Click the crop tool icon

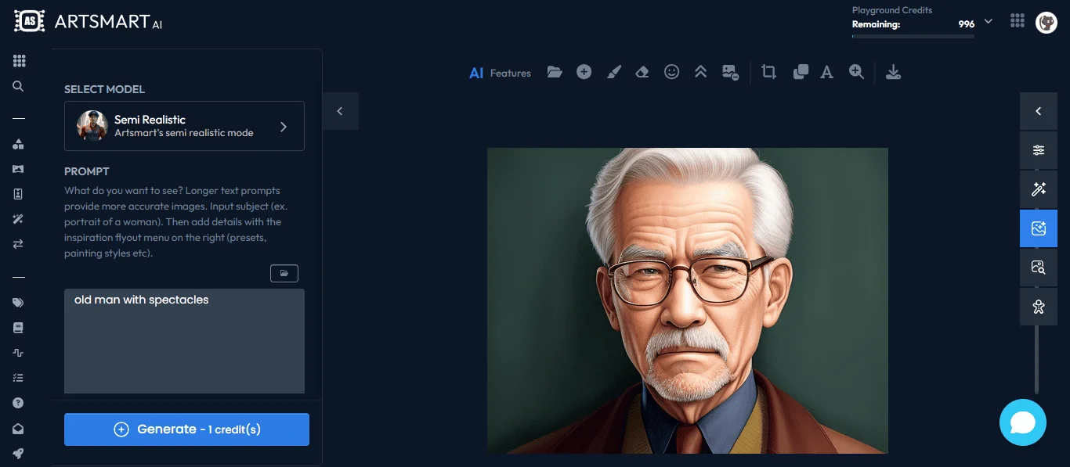(x=768, y=72)
